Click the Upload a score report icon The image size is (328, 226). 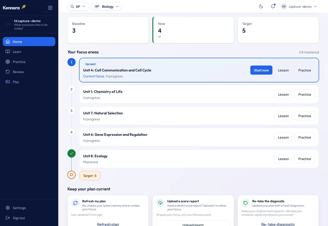[160, 203]
